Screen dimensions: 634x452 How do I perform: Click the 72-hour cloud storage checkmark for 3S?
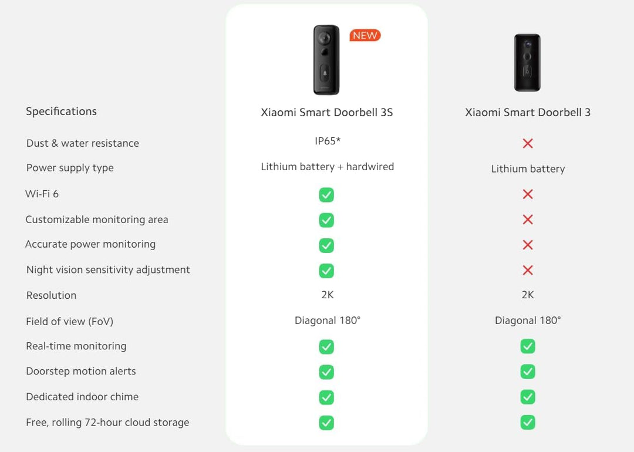click(x=326, y=423)
